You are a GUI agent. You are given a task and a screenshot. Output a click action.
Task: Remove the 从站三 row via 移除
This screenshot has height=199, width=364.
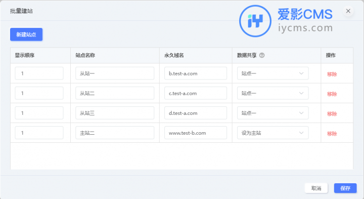tap(332, 114)
